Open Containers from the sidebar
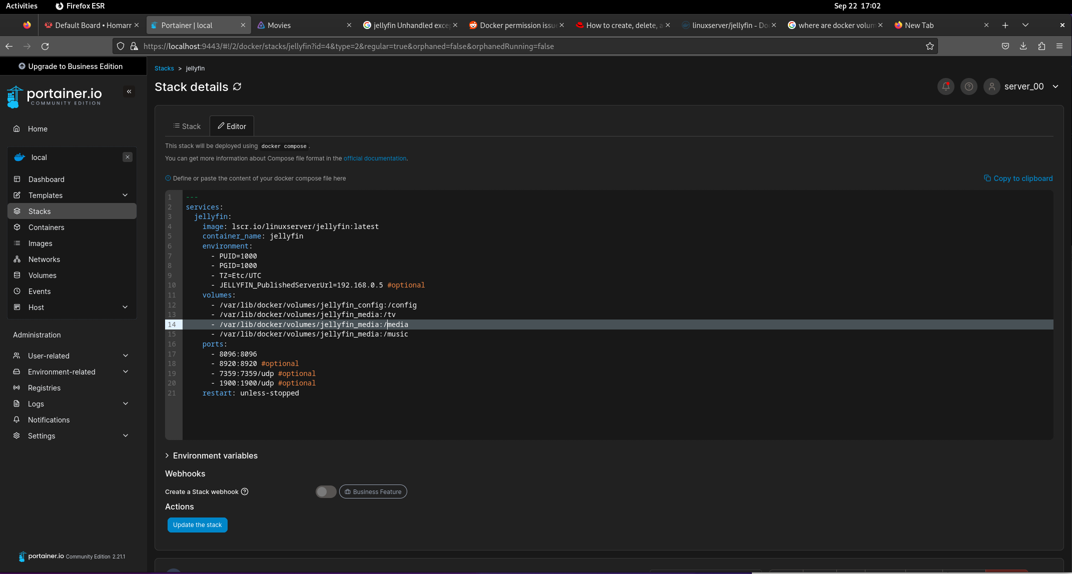 [46, 227]
